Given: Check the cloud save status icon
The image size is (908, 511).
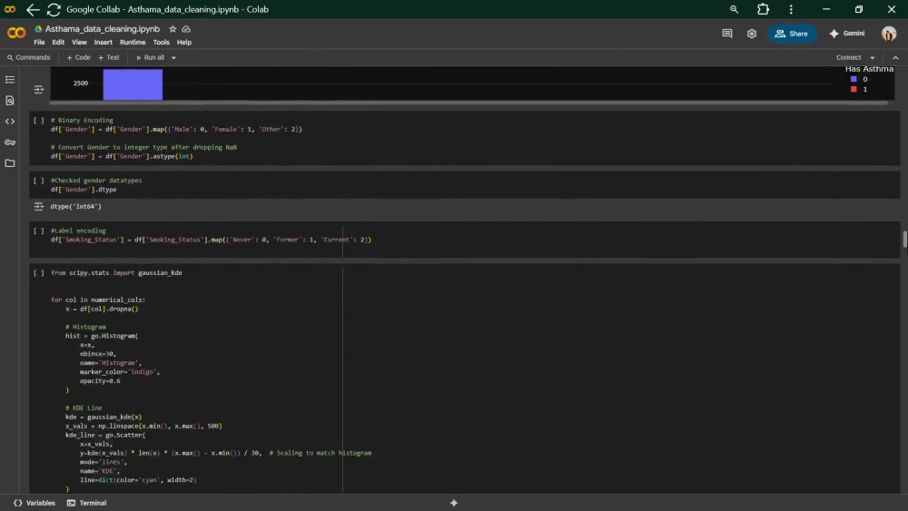Looking at the screenshot, I should [x=186, y=29].
